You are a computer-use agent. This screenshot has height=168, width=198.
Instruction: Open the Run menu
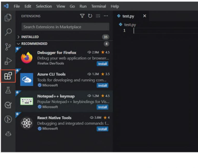click(x=83, y=6)
